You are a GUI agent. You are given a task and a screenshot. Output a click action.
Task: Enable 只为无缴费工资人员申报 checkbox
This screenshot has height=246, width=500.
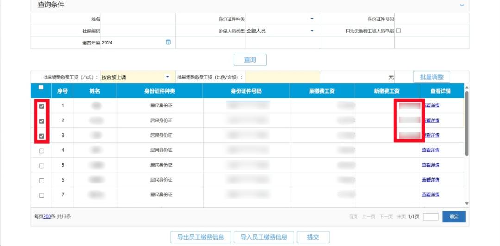coord(399,31)
